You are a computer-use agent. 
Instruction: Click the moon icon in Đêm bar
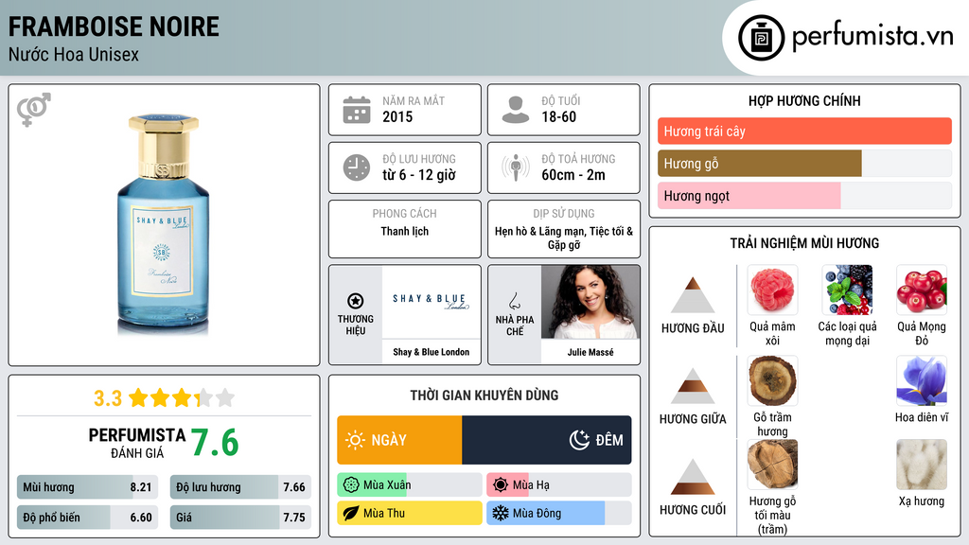[580, 440]
